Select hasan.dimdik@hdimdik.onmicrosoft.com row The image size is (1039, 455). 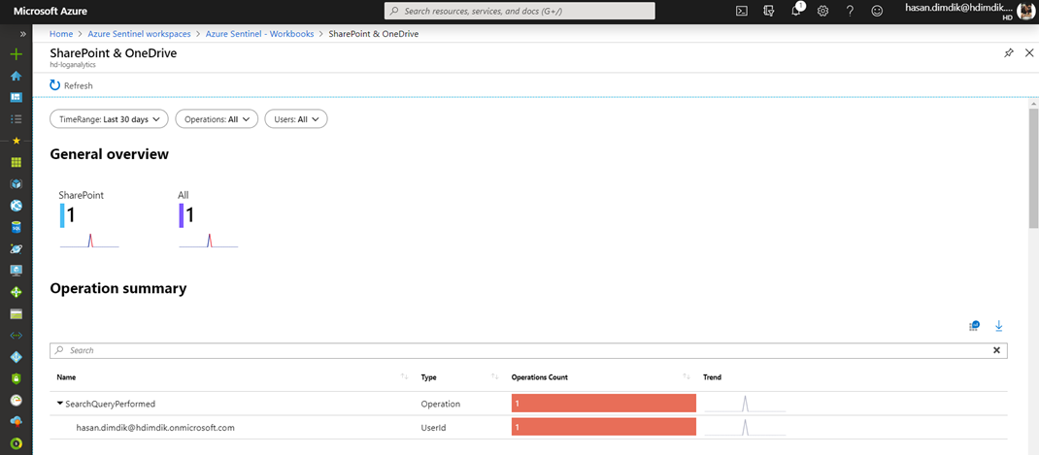click(x=528, y=427)
